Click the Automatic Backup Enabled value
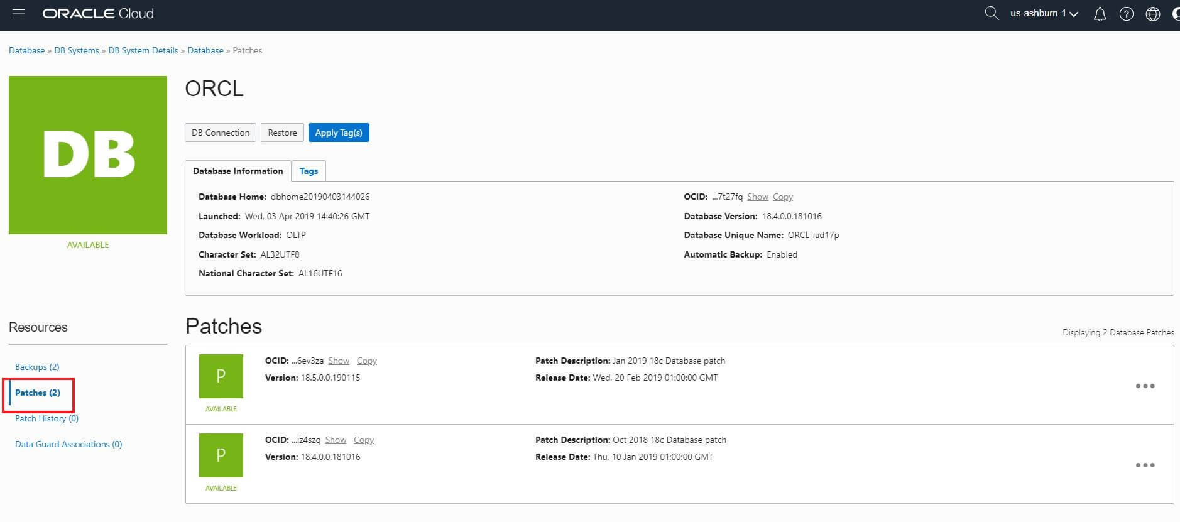The height and width of the screenshot is (522, 1180). point(782,254)
